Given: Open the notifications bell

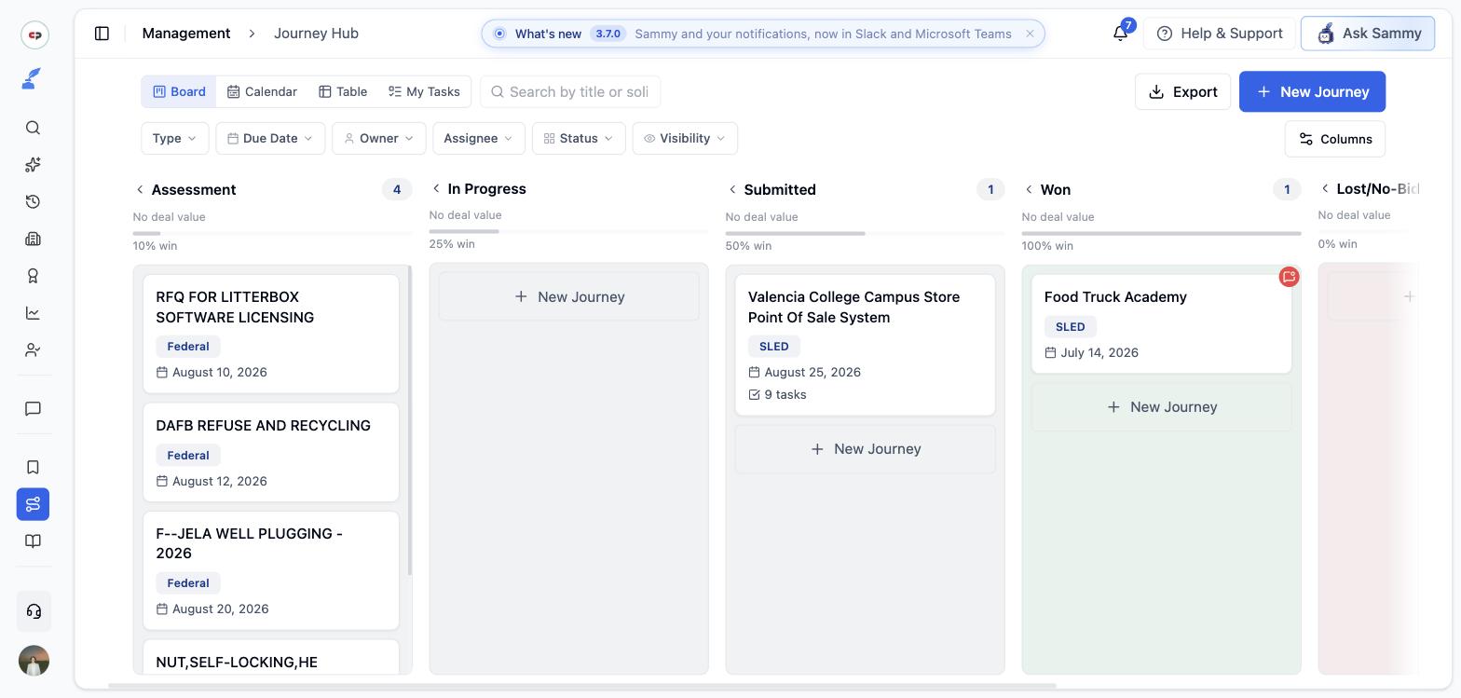Looking at the screenshot, I should coord(1121,34).
